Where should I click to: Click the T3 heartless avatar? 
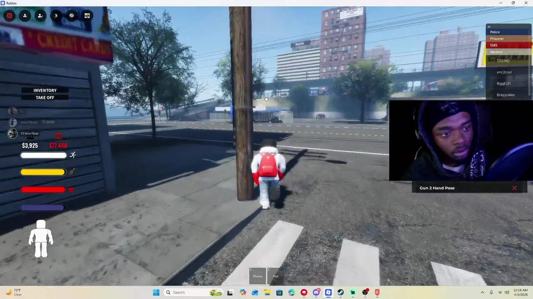pos(12,133)
